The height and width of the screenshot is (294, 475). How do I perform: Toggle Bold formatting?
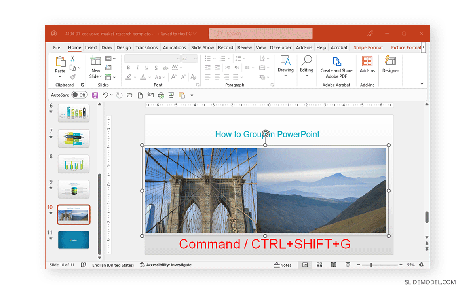pos(128,68)
